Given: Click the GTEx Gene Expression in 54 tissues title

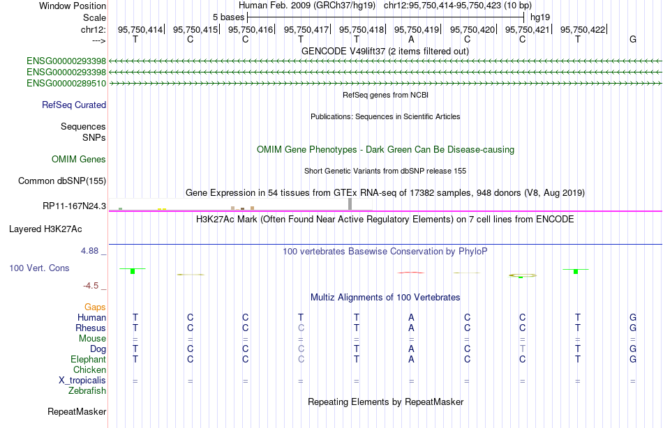Looking at the screenshot, I should [x=385, y=192].
